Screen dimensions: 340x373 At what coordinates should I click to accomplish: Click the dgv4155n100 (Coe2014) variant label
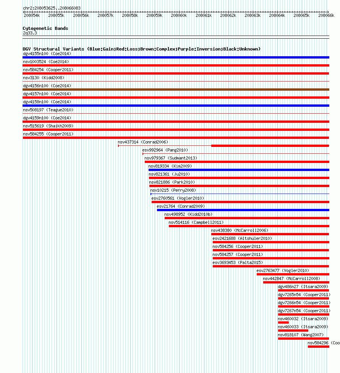[47, 54]
